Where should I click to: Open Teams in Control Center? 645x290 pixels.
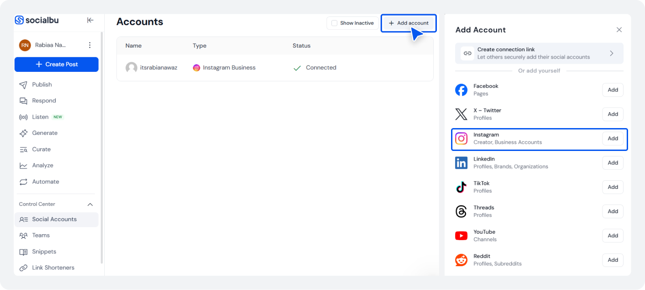(x=56, y=236)
